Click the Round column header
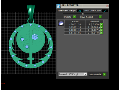 [75, 21]
